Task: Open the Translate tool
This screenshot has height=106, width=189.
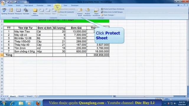Action: point(26,11)
